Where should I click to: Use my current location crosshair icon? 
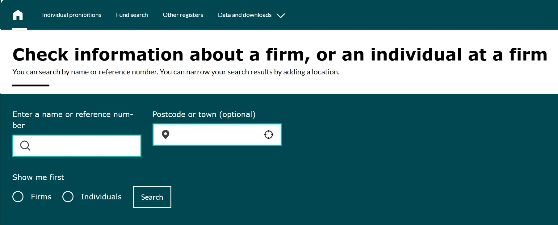pos(269,135)
